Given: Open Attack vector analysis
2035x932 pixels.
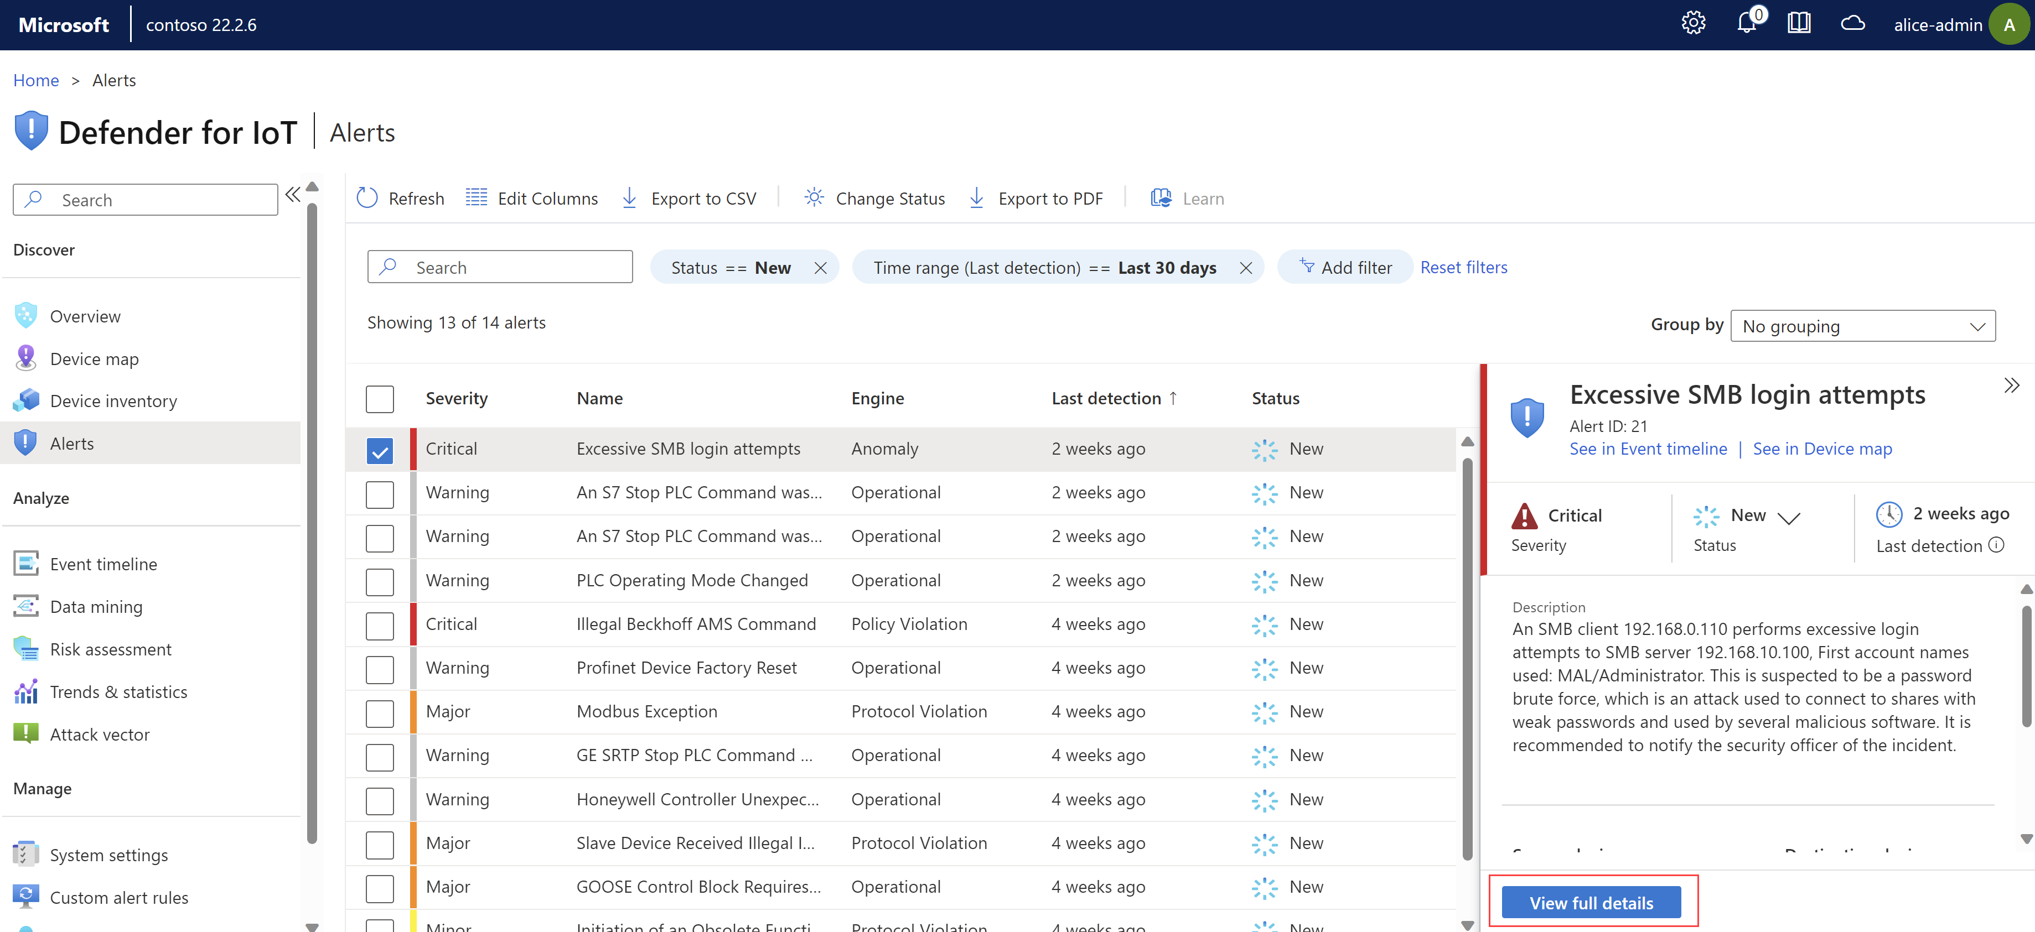Looking at the screenshot, I should (x=97, y=732).
